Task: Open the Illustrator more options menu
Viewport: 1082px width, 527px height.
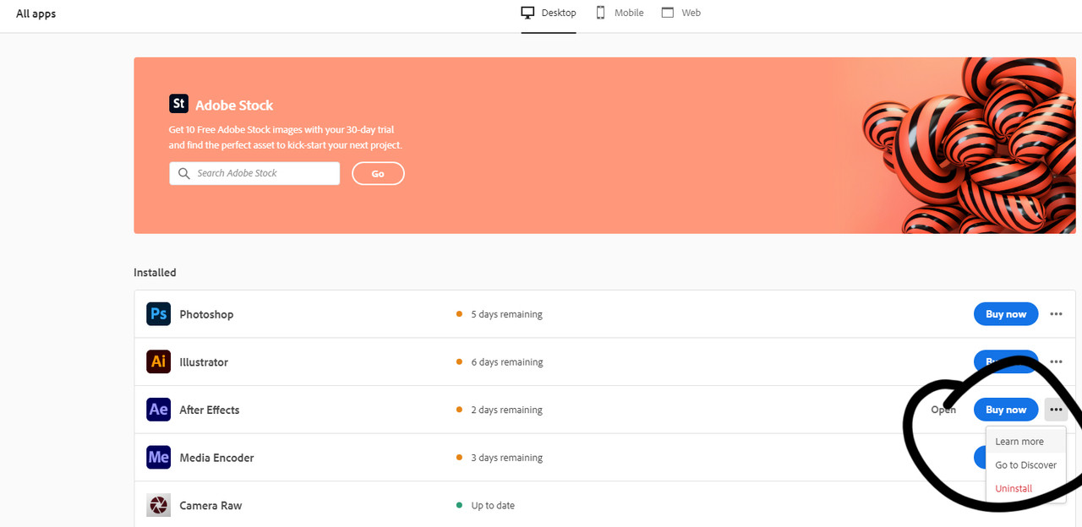Action: click(1056, 361)
